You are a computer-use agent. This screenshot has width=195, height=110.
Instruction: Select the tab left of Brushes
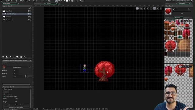coord(169,18)
